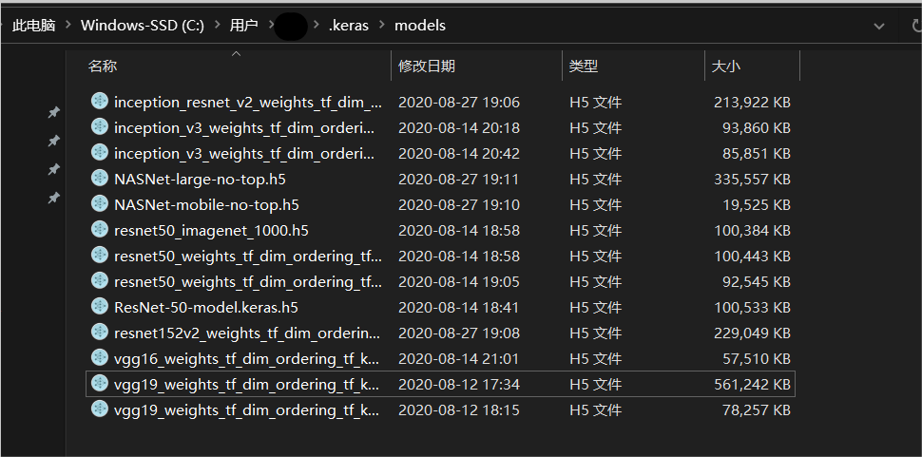This screenshot has height=457, width=922.
Task: Click the resnet50_imagenet_1000.h5 file icon
Action: [x=100, y=230]
